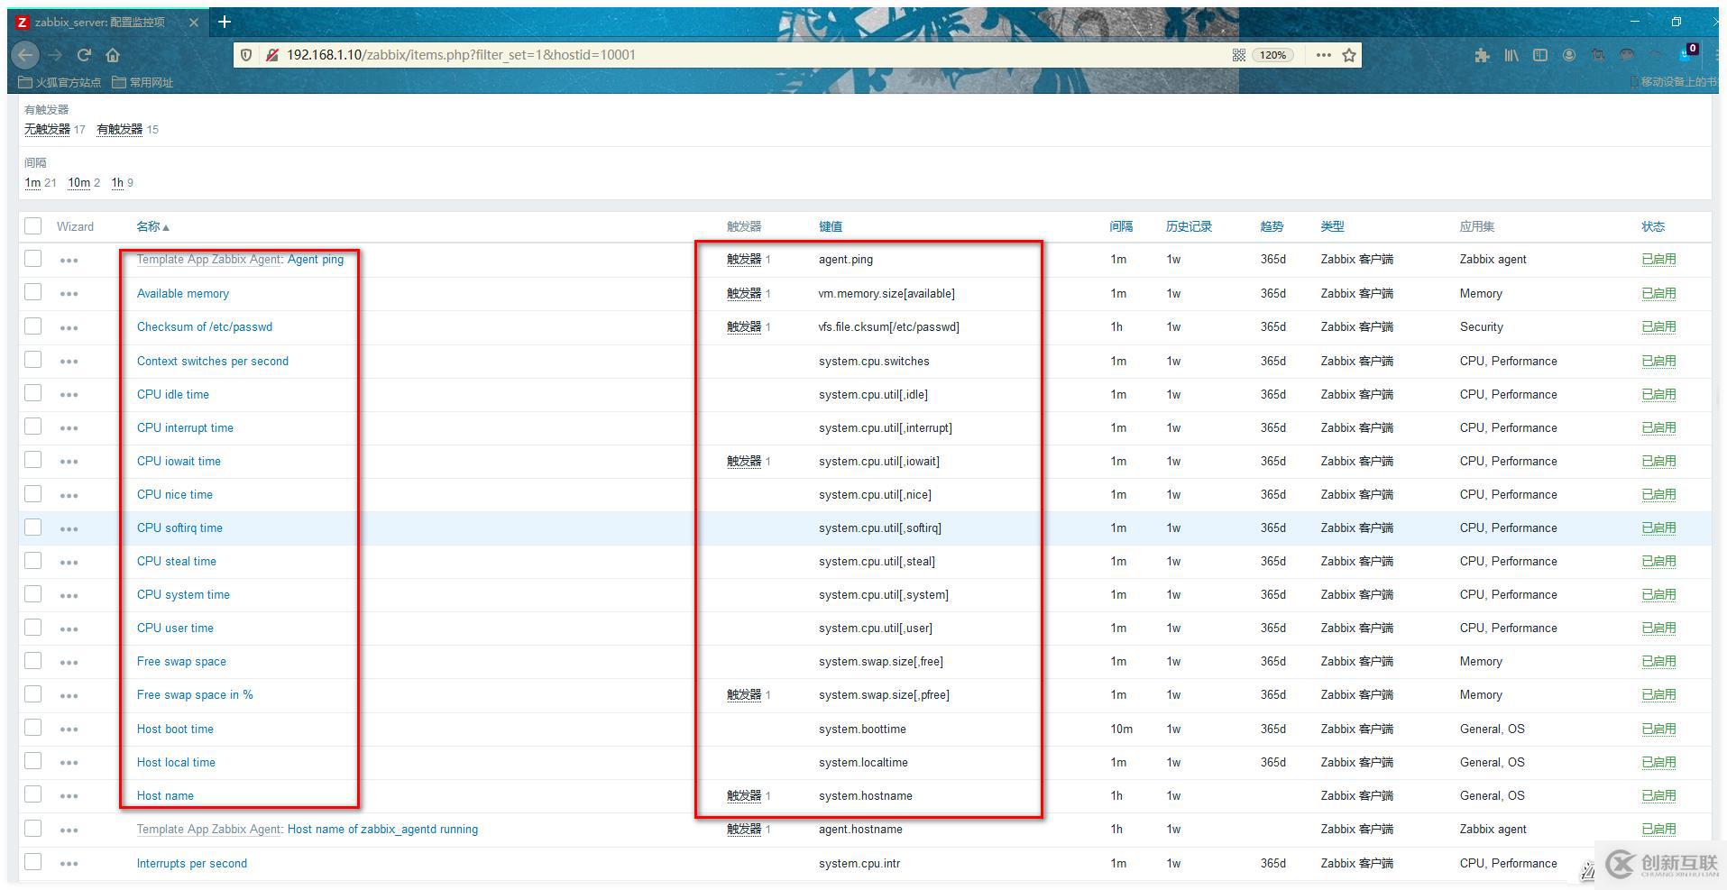Screen dimensions: 1727x890
Task: Open wizard dots menu for CPU softirq time
Action: pyautogui.click(x=69, y=529)
